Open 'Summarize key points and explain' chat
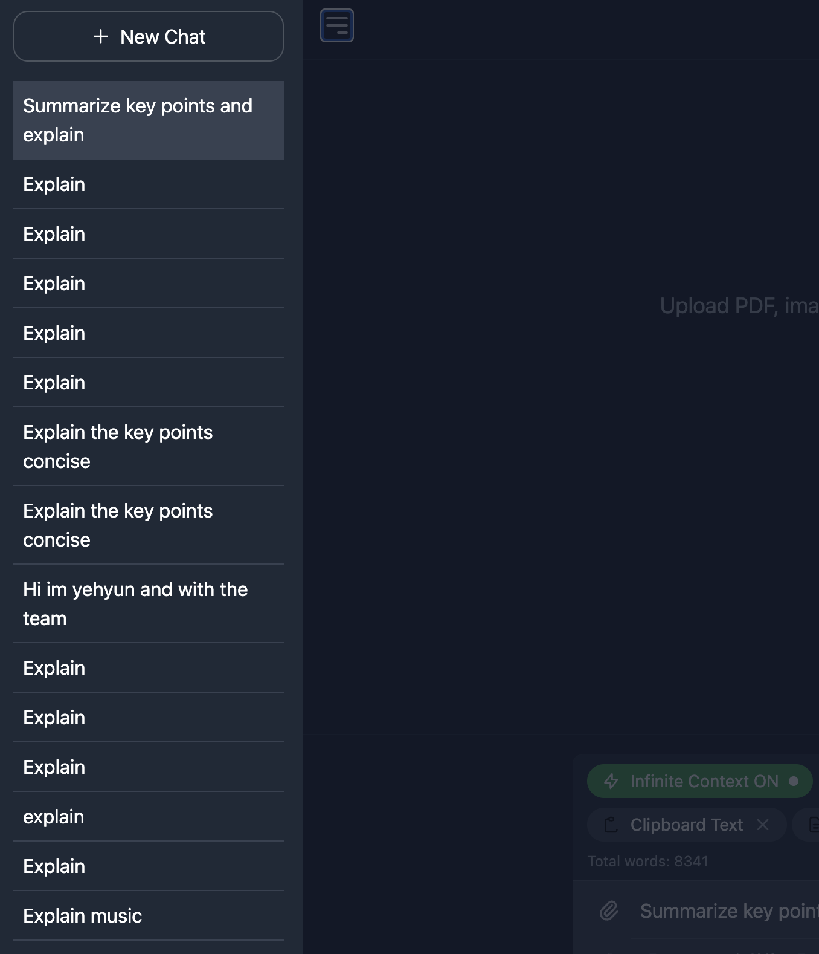Image resolution: width=819 pixels, height=954 pixels. click(x=149, y=120)
